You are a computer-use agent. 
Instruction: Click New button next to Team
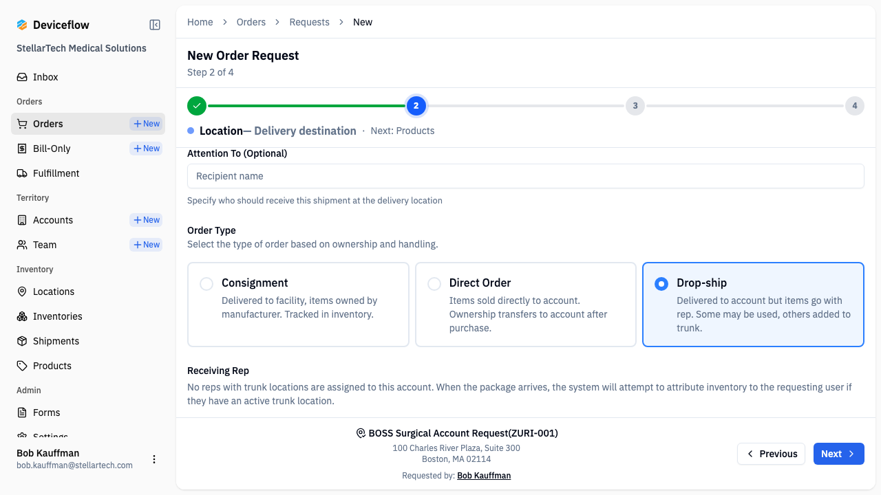point(146,245)
